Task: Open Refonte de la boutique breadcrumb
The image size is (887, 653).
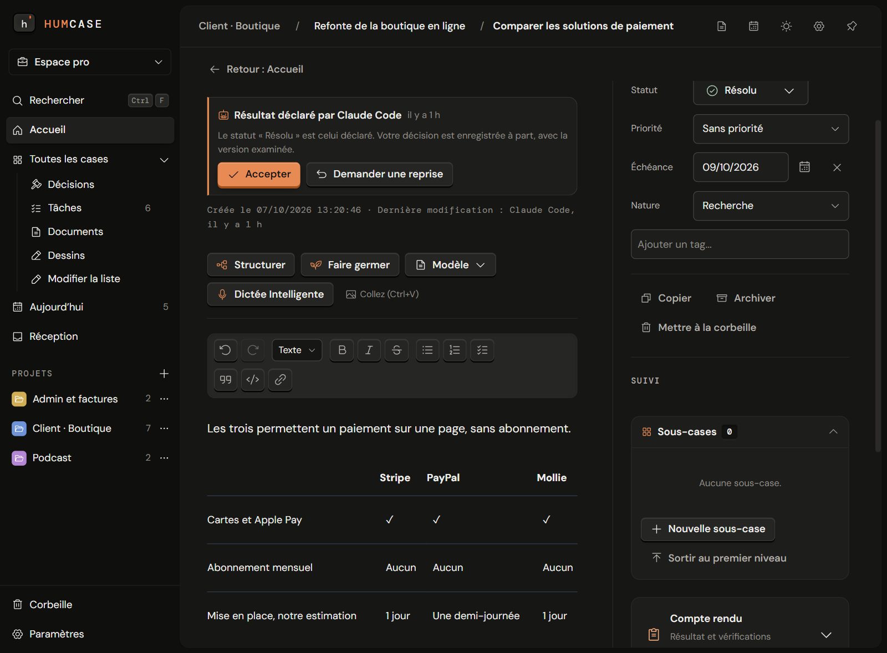Action: (x=390, y=26)
